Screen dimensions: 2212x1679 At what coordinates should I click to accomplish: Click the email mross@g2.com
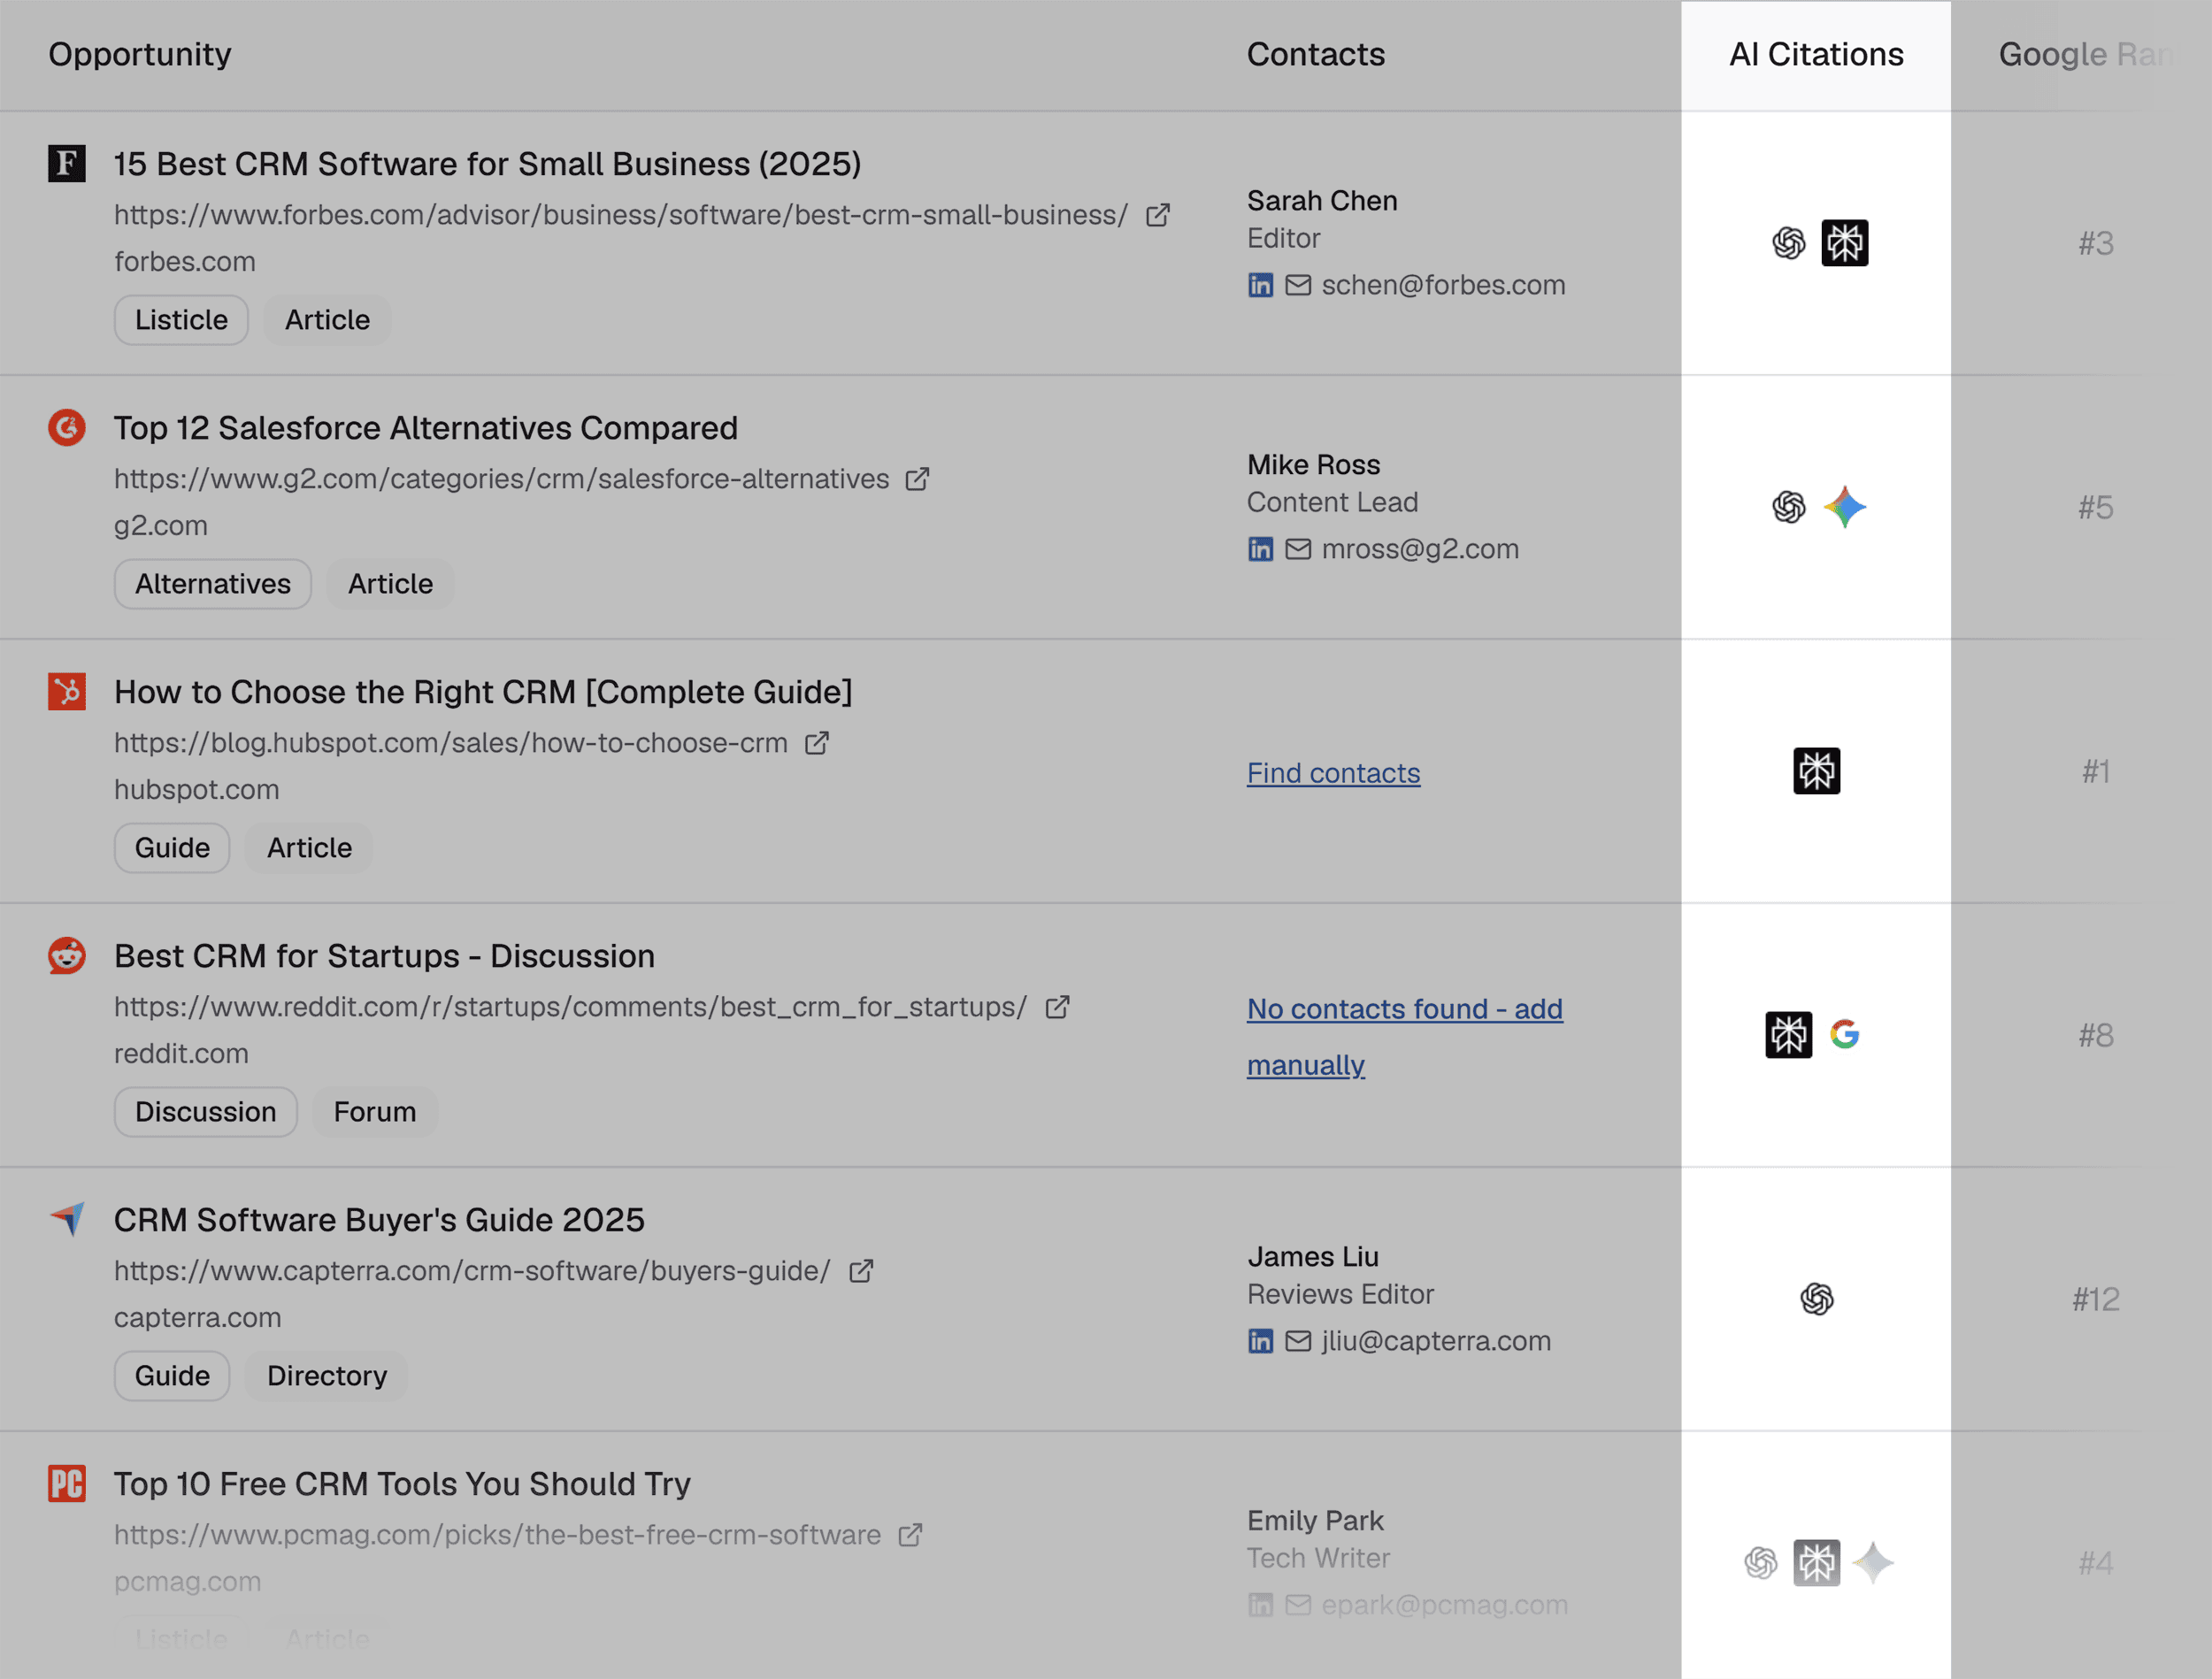(x=1420, y=549)
